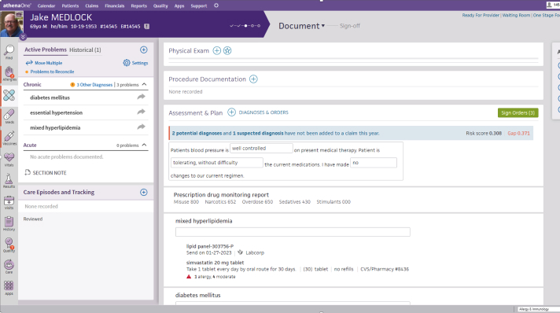Expand patient banner with double-chevron button
560x313 pixels.
coord(23,36)
